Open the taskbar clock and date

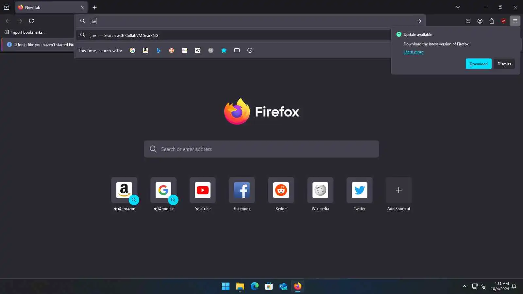point(500,286)
